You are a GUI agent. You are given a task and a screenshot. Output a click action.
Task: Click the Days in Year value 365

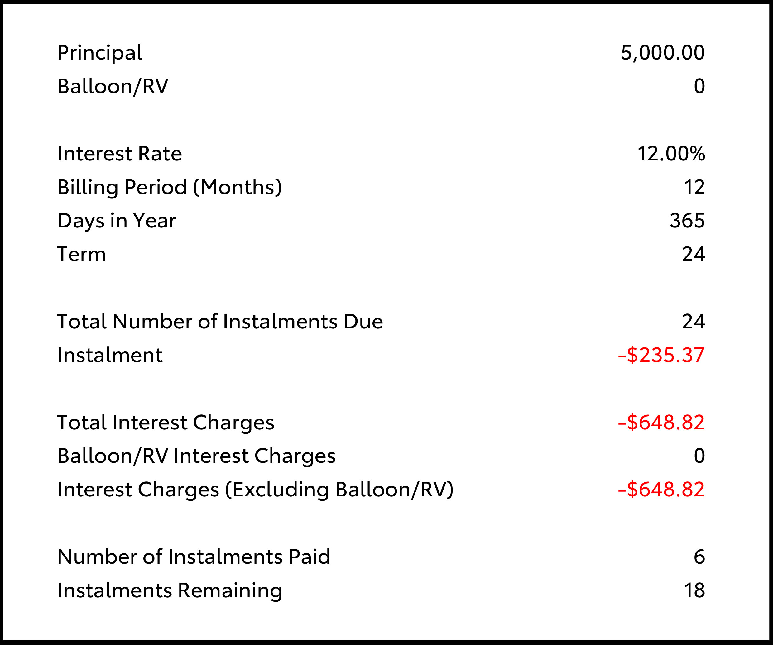click(687, 220)
